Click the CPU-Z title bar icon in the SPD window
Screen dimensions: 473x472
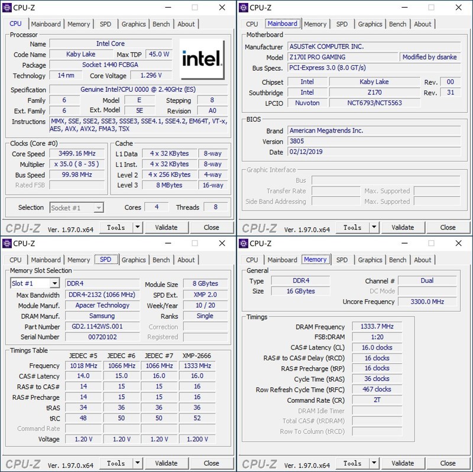pyautogui.click(x=7, y=243)
